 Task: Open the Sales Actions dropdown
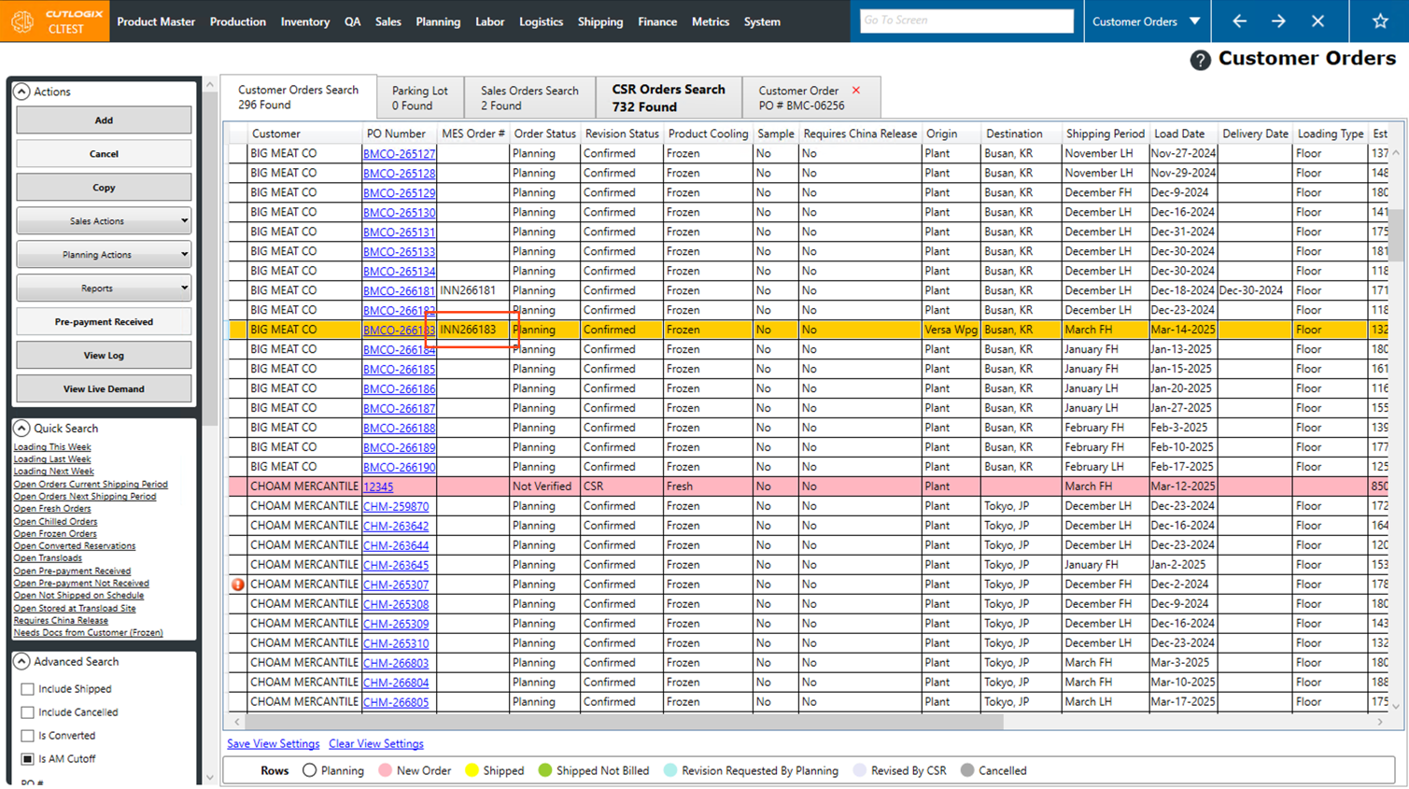(x=104, y=221)
